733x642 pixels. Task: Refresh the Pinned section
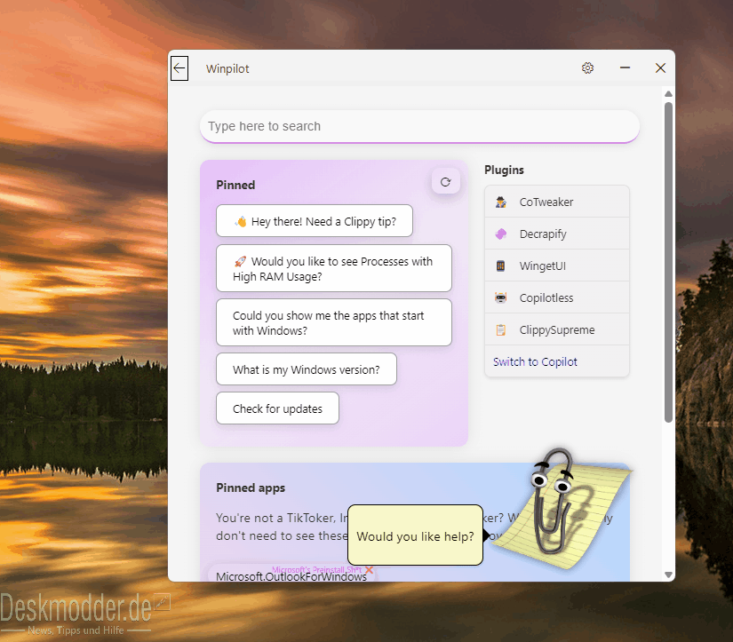tap(445, 182)
